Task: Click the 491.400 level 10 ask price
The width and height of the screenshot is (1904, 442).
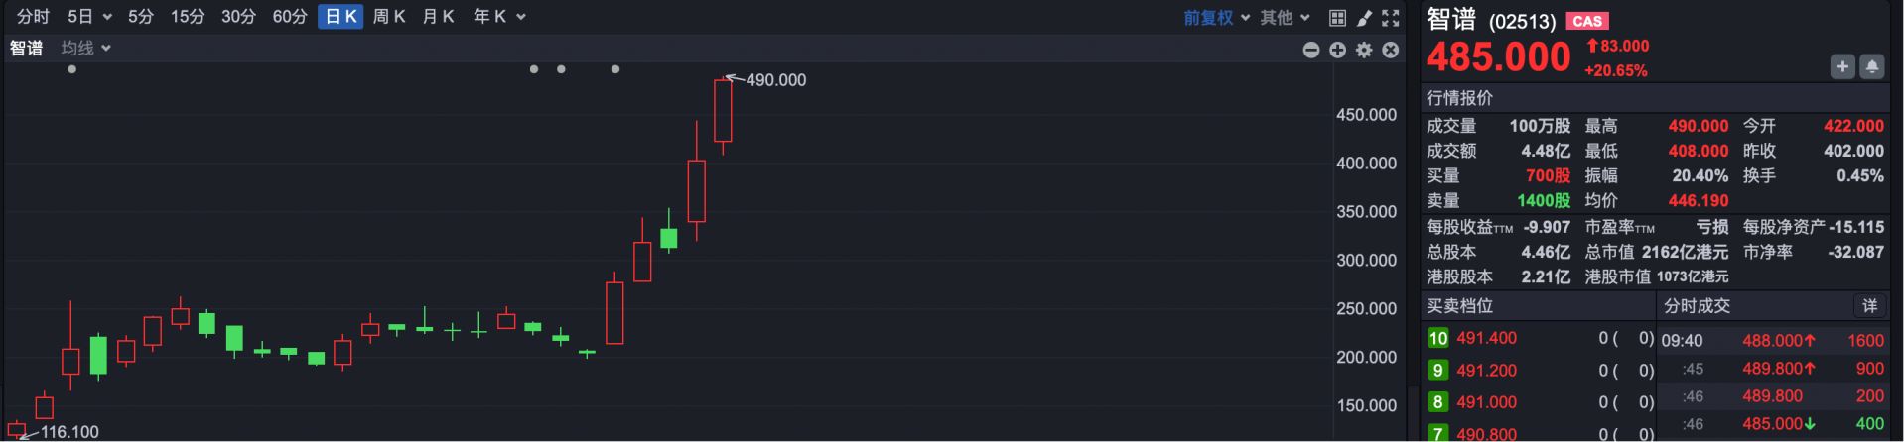Action: pos(1486,338)
